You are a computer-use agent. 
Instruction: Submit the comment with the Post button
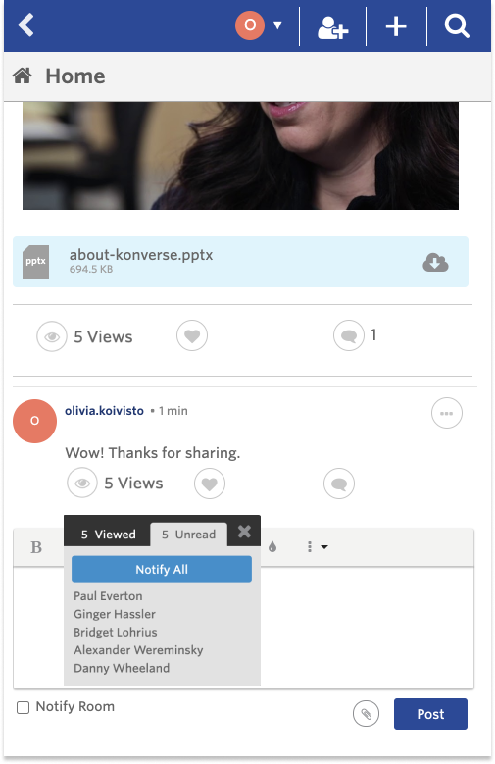(x=430, y=714)
